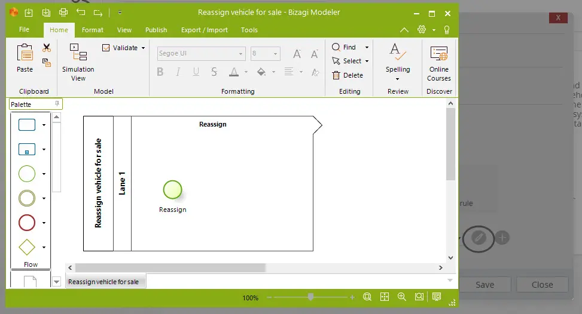The width and height of the screenshot is (582, 314).
Task: Click the Find button
Action: [x=344, y=47]
